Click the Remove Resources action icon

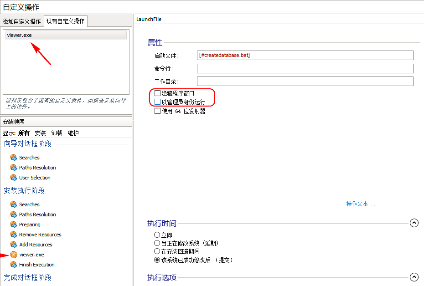click(x=13, y=235)
